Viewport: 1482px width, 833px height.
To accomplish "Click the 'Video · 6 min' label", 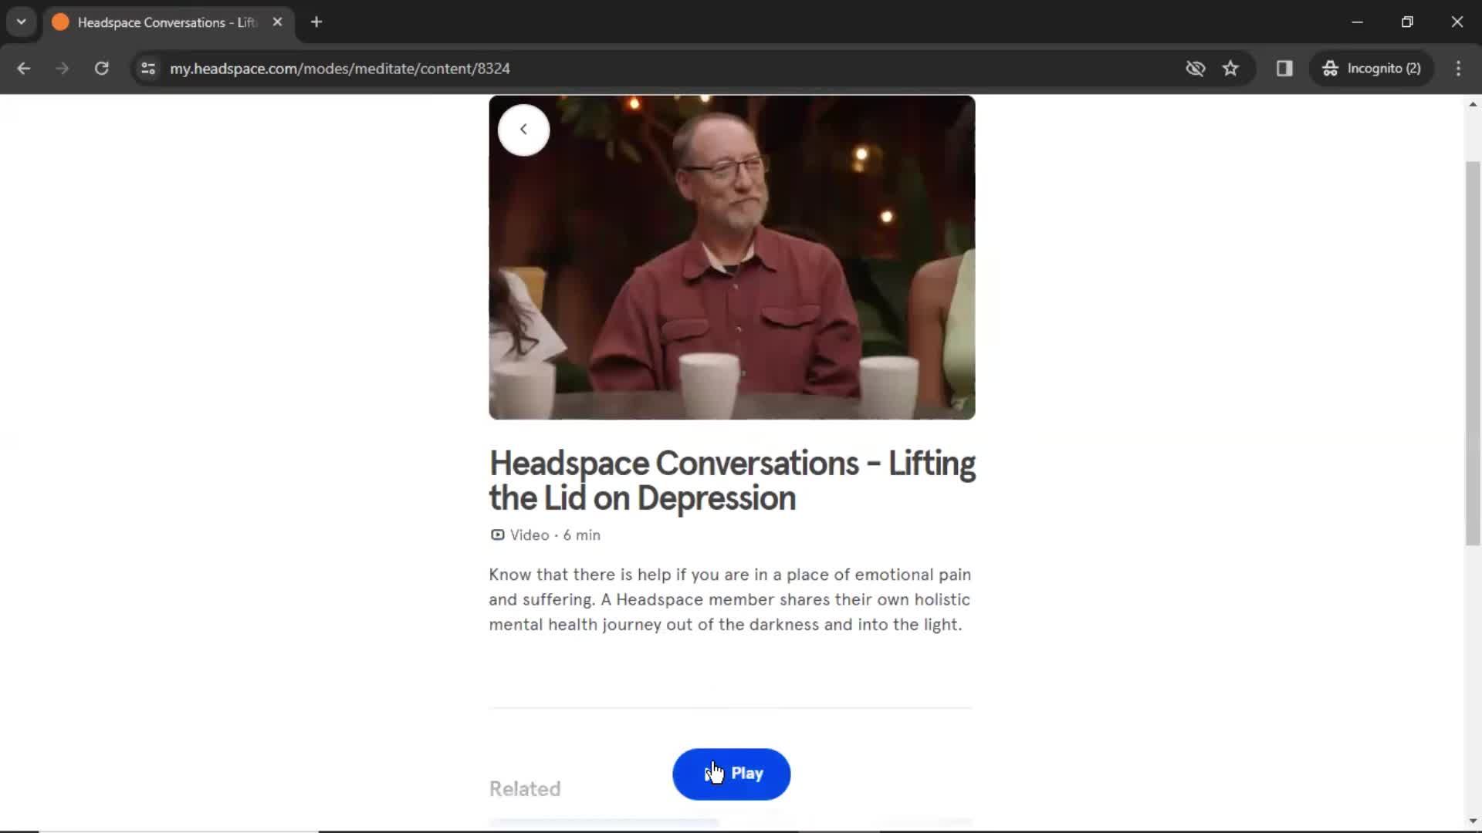I will (x=555, y=535).
